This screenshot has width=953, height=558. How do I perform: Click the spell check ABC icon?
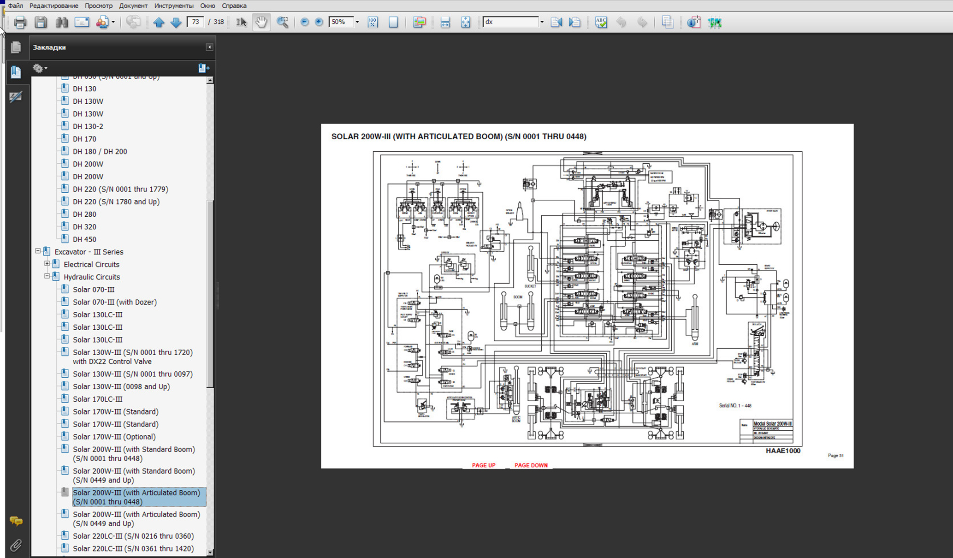coord(601,22)
